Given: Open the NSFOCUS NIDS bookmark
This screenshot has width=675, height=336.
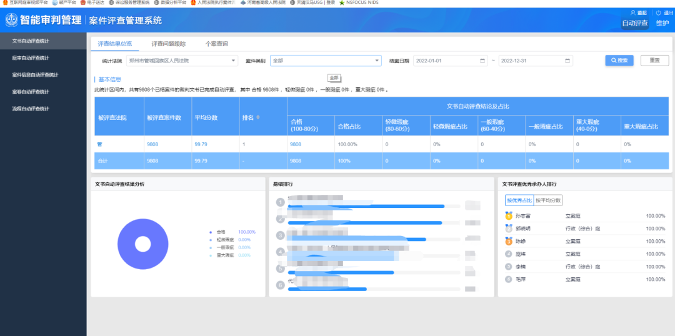Looking at the screenshot, I should click(x=359, y=2).
